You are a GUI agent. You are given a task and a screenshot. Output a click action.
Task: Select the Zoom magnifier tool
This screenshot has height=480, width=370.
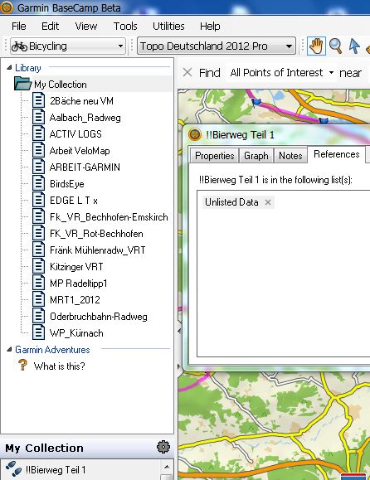click(x=335, y=46)
